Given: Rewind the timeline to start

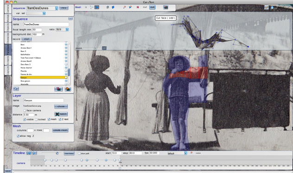Looking at the screenshot, I should pyautogui.click(x=29, y=153).
